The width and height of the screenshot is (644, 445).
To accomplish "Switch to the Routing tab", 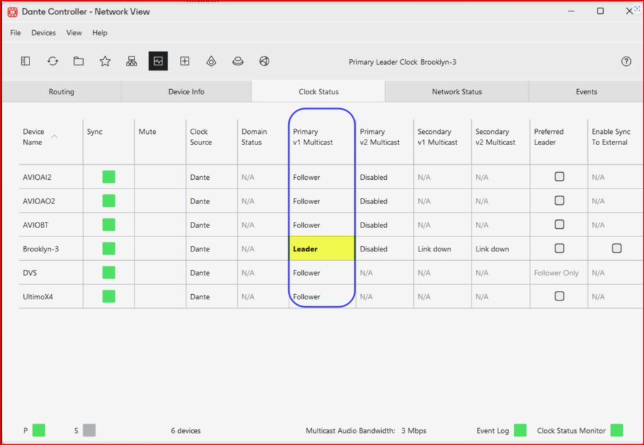I will 62,92.
